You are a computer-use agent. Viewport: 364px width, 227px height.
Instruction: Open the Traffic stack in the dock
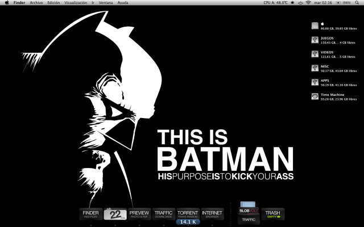coord(249,220)
